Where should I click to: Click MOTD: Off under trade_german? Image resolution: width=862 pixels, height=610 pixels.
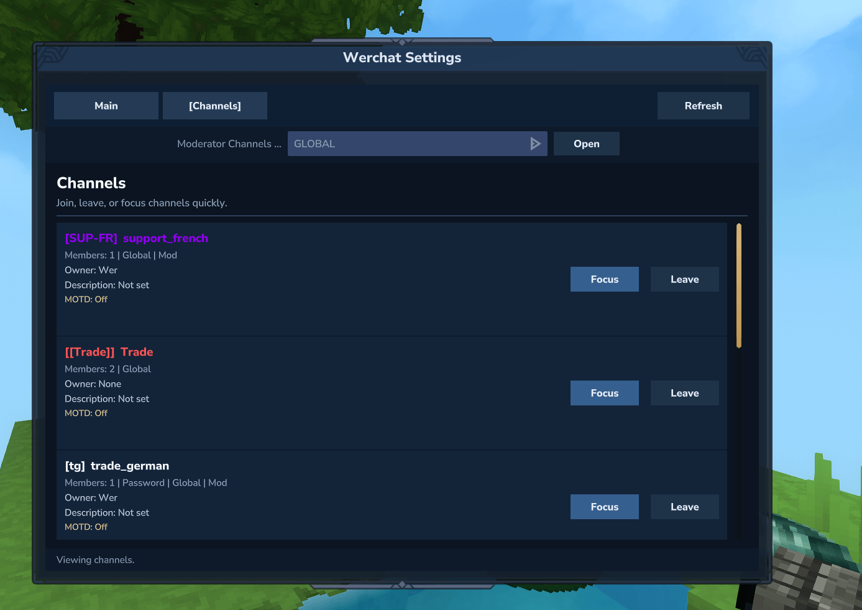coord(86,527)
